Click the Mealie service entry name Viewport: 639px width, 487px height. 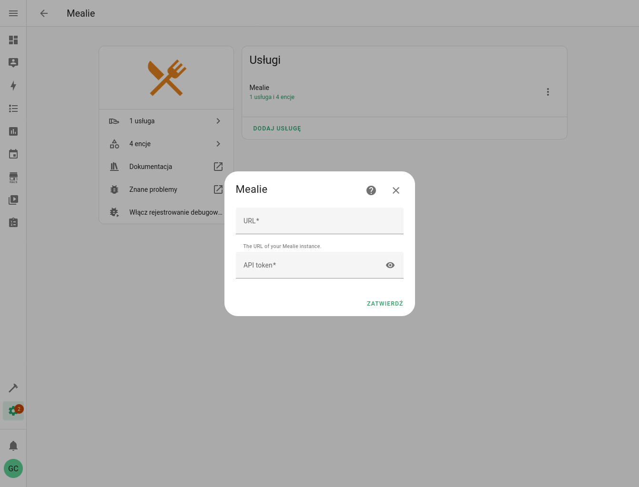(259, 88)
